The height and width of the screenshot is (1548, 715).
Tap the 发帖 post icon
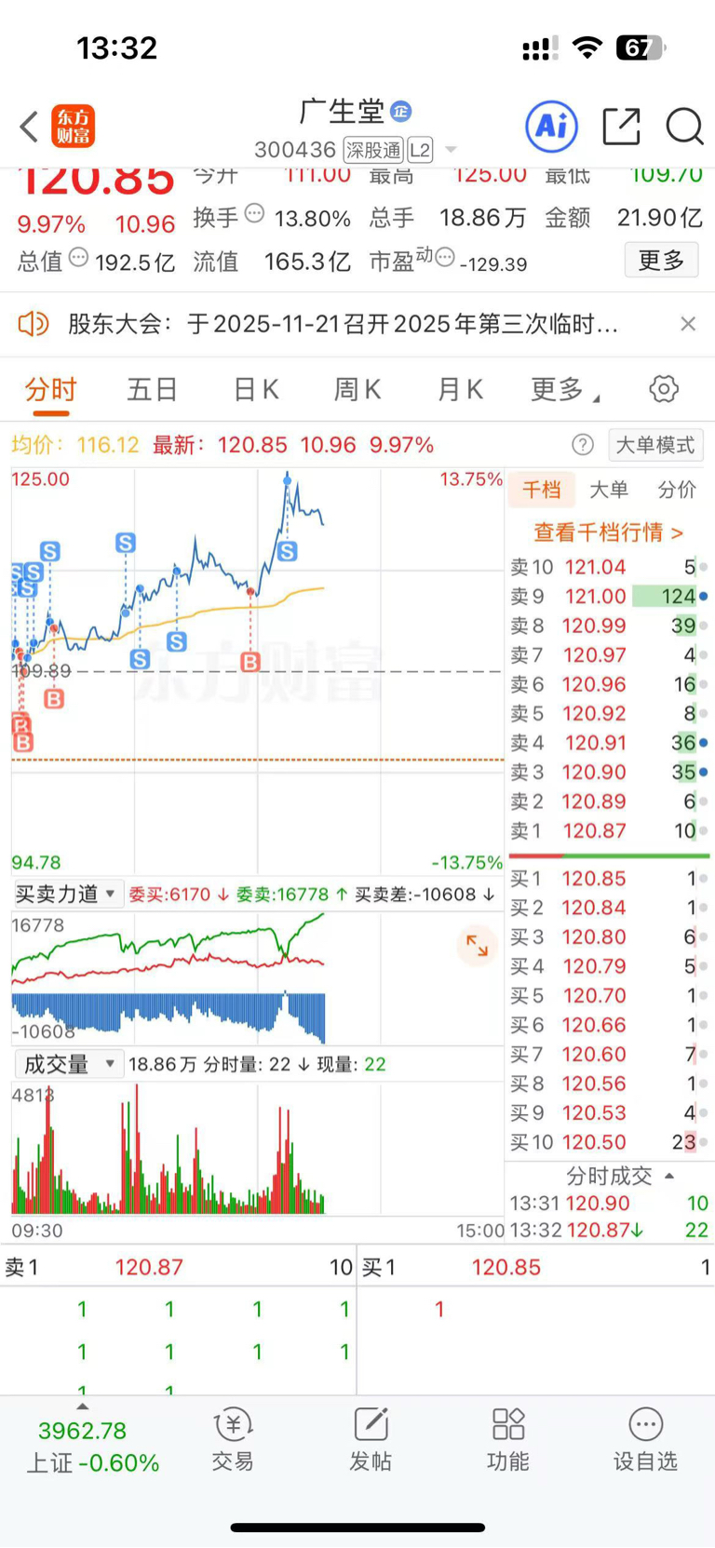point(371,1437)
